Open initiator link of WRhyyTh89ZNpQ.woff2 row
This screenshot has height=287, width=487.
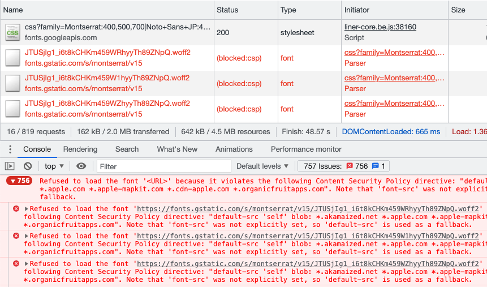pyautogui.click(x=394, y=53)
